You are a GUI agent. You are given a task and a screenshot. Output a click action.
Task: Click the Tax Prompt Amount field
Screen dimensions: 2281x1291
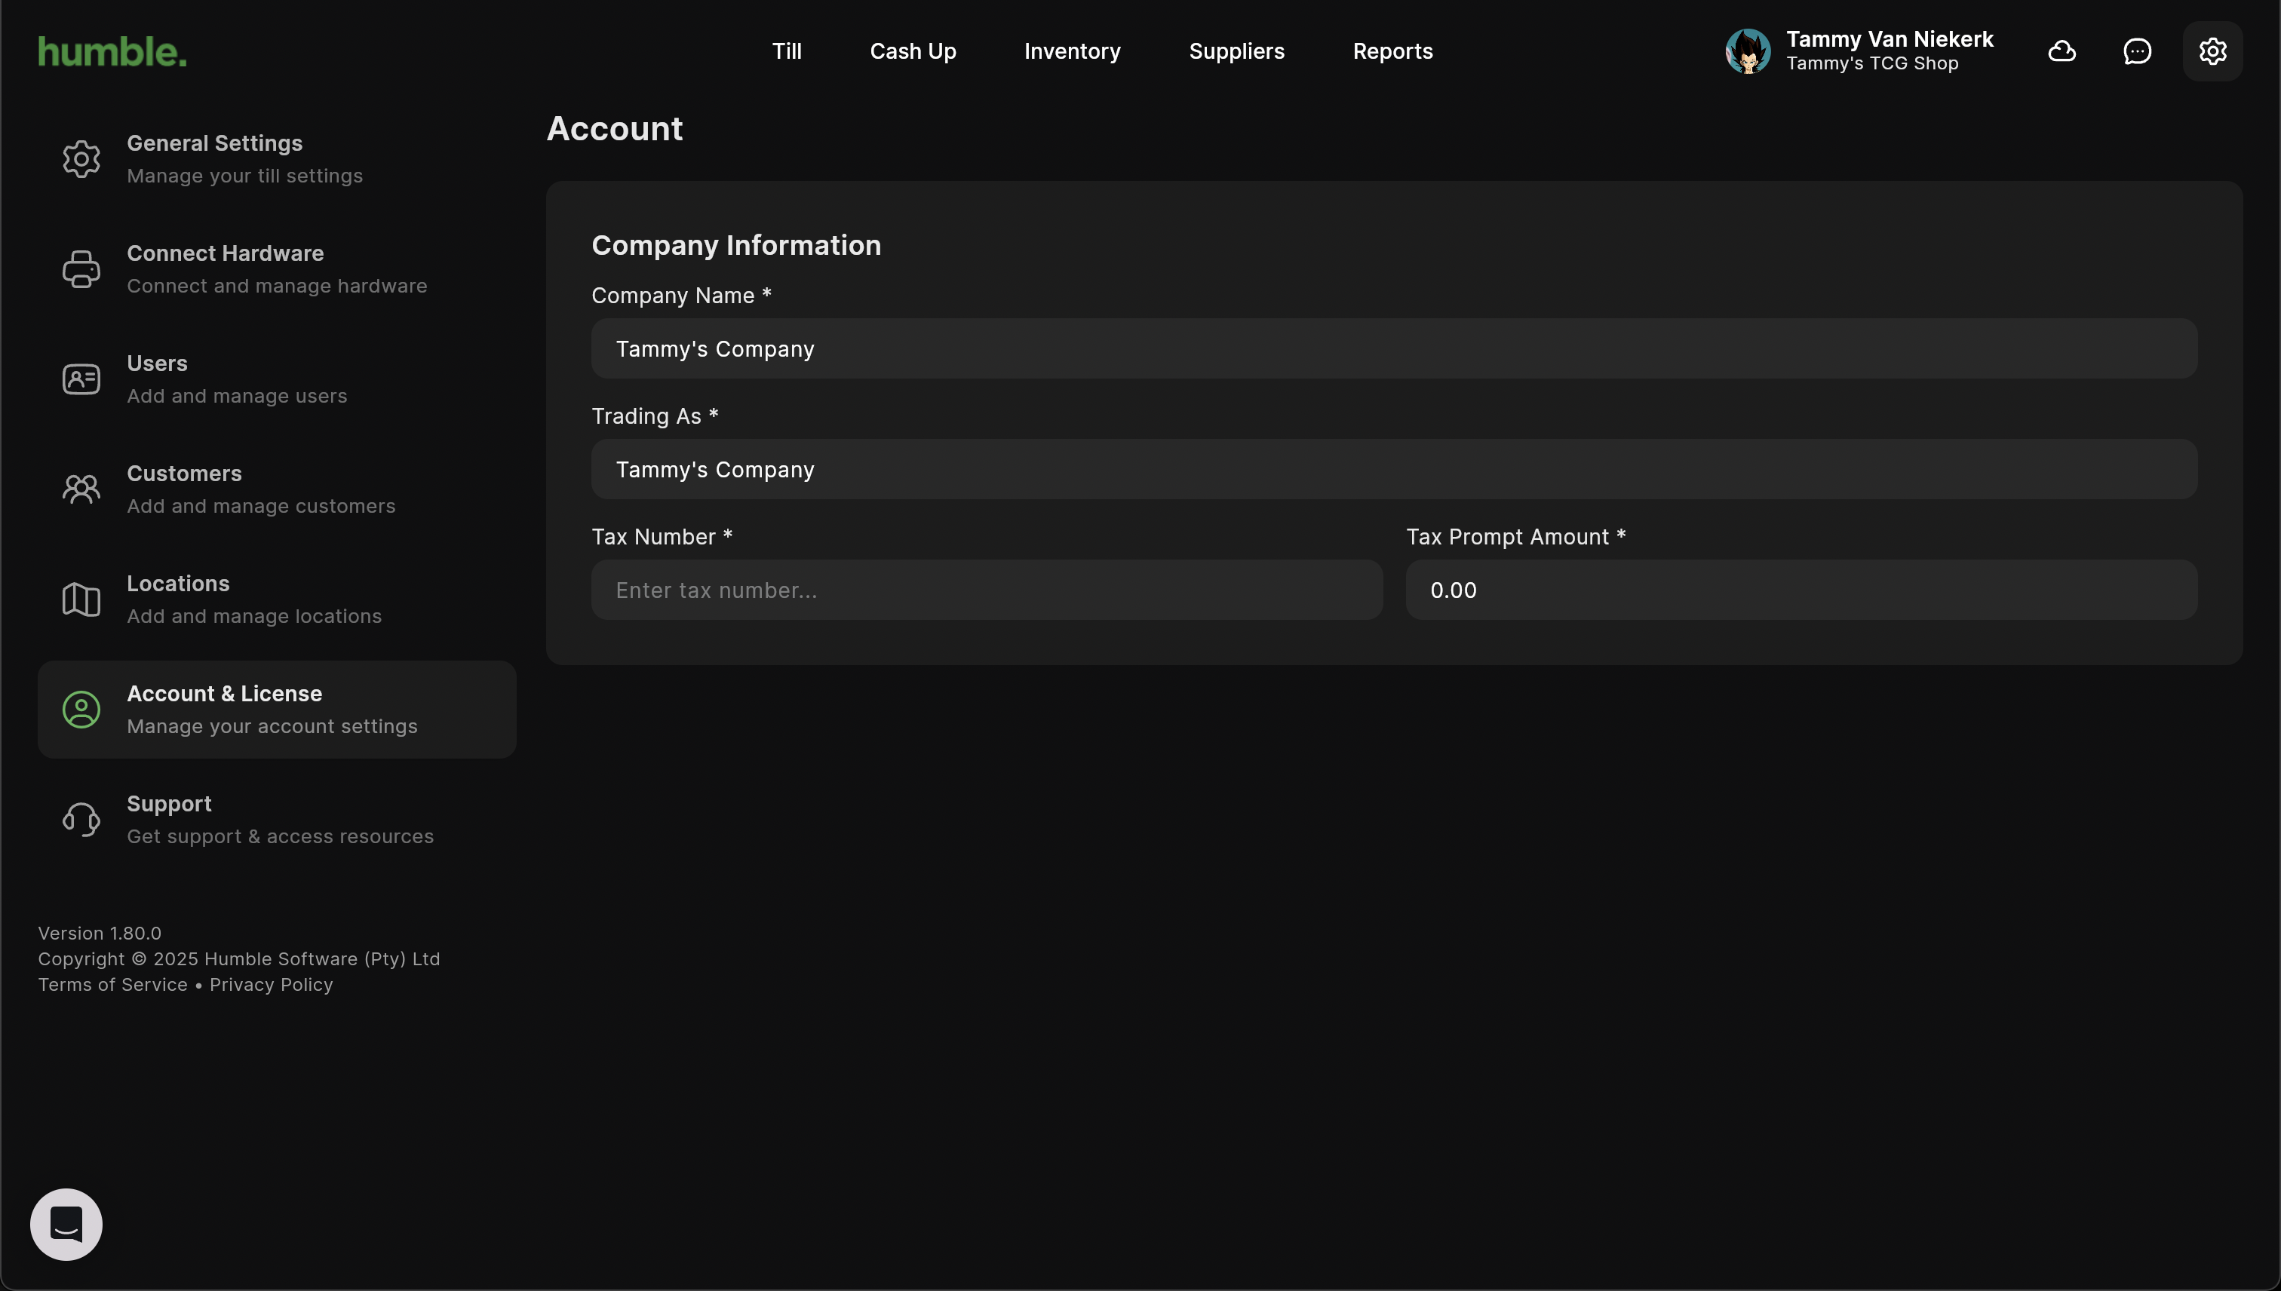(x=1801, y=590)
